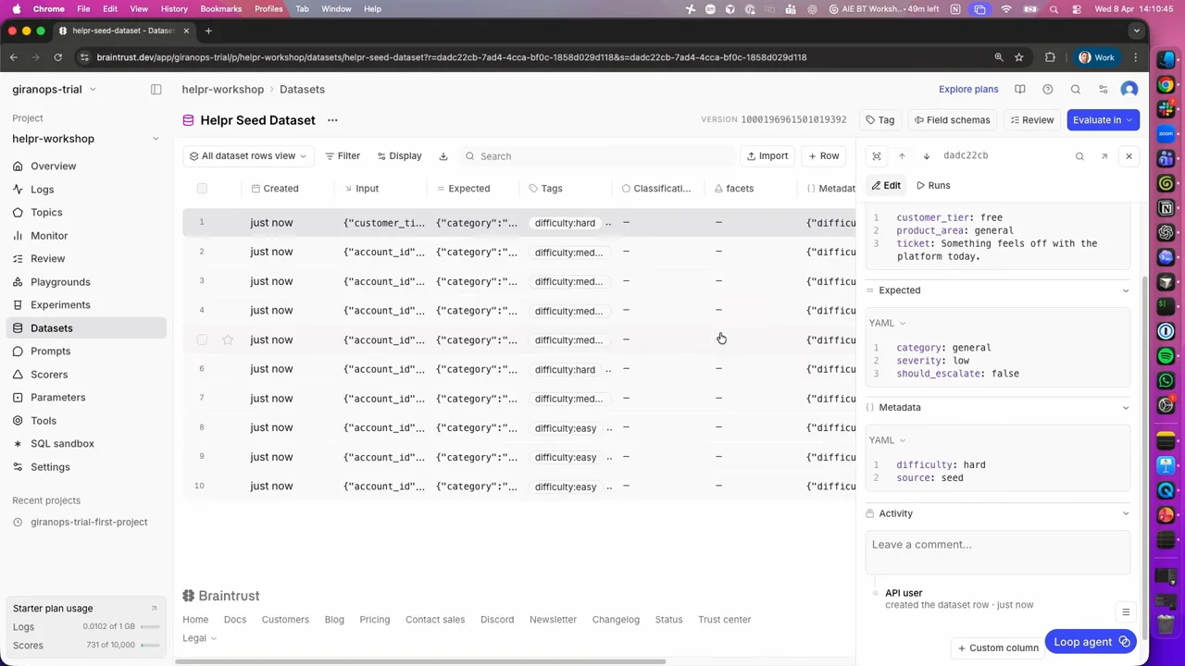Open the help question mark icon
Screen dimensions: 1185x666
[1048, 90]
